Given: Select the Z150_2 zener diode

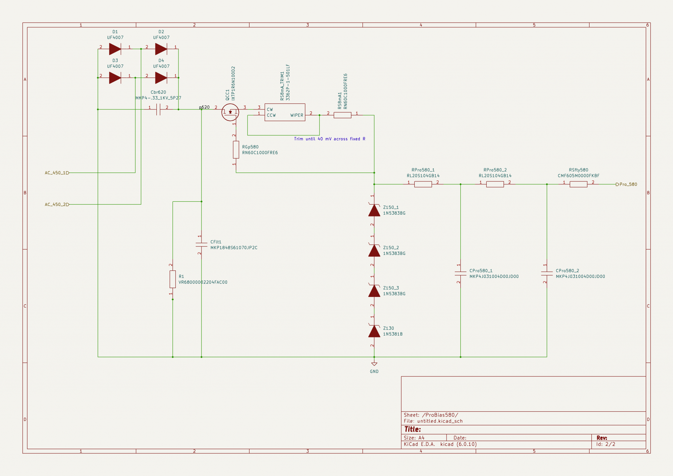Looking at the screenshot, I should 374,251.
